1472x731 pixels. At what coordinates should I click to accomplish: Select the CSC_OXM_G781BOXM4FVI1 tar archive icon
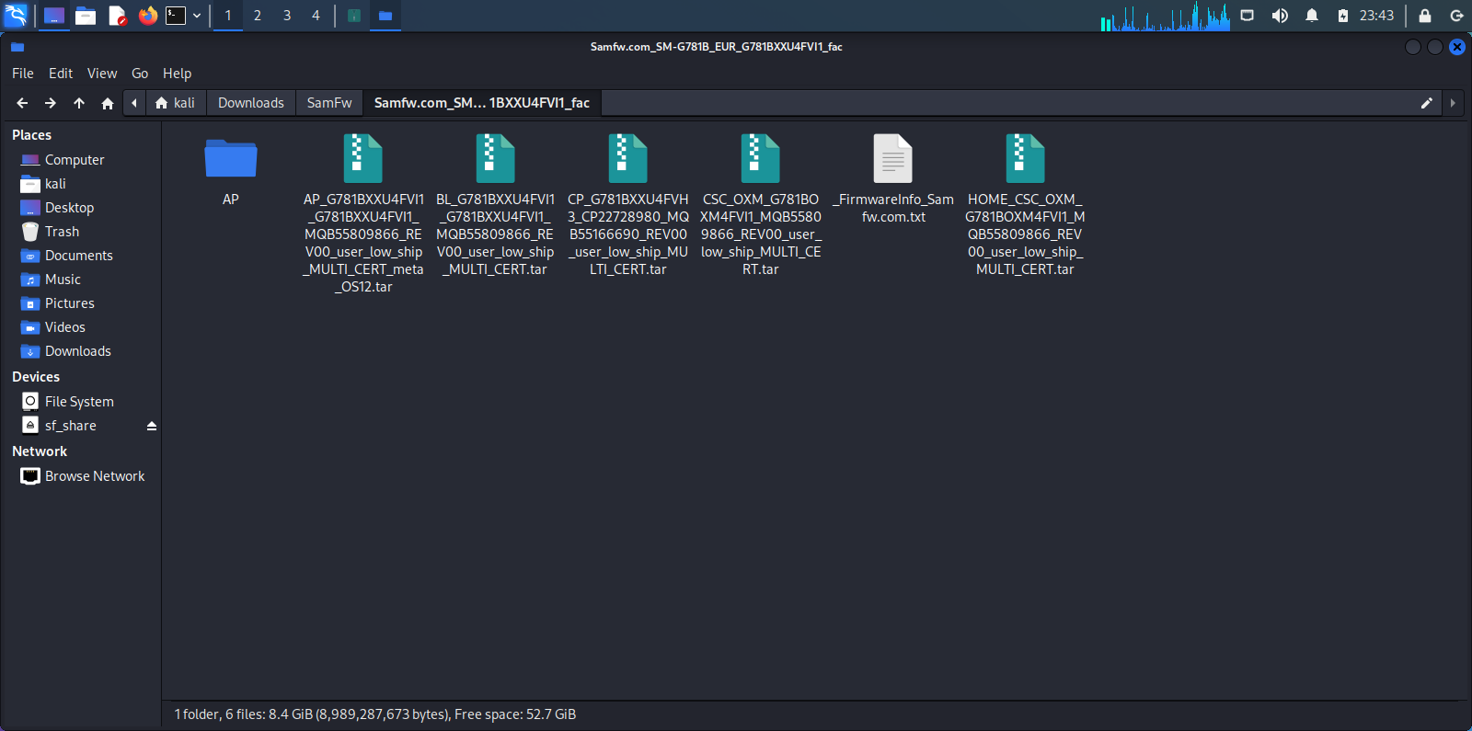point(760,158)
